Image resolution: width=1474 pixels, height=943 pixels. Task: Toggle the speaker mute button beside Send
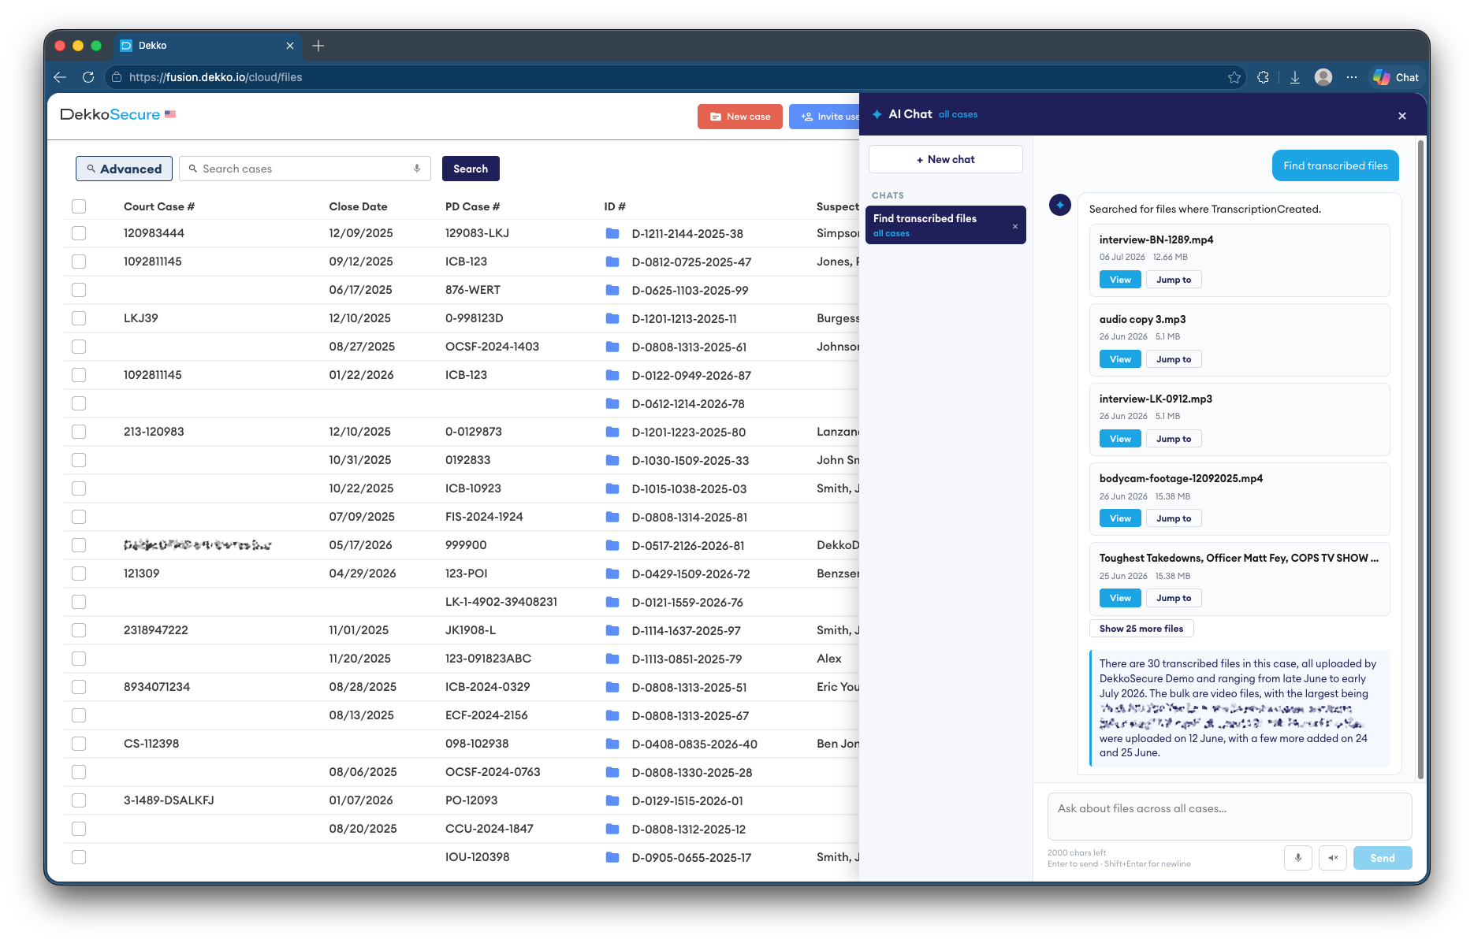point(1333,858)
